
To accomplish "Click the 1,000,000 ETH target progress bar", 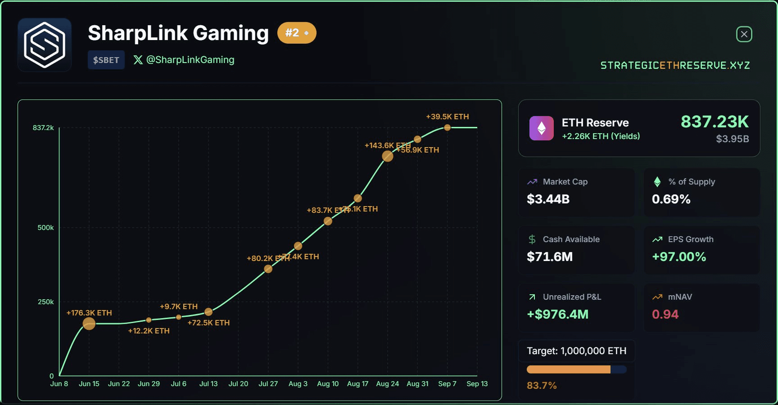I will [576, 369].
